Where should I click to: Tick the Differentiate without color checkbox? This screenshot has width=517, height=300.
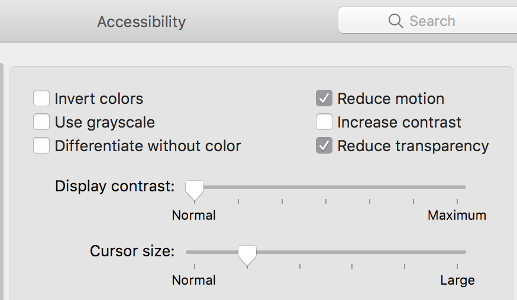41,146
